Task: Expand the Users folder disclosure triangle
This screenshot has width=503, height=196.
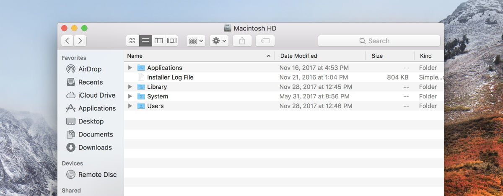Action: (x=130, y=106)
